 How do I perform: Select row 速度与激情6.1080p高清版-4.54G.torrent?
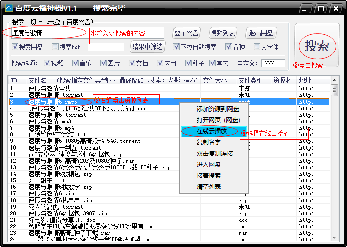(x=168, y=141)
